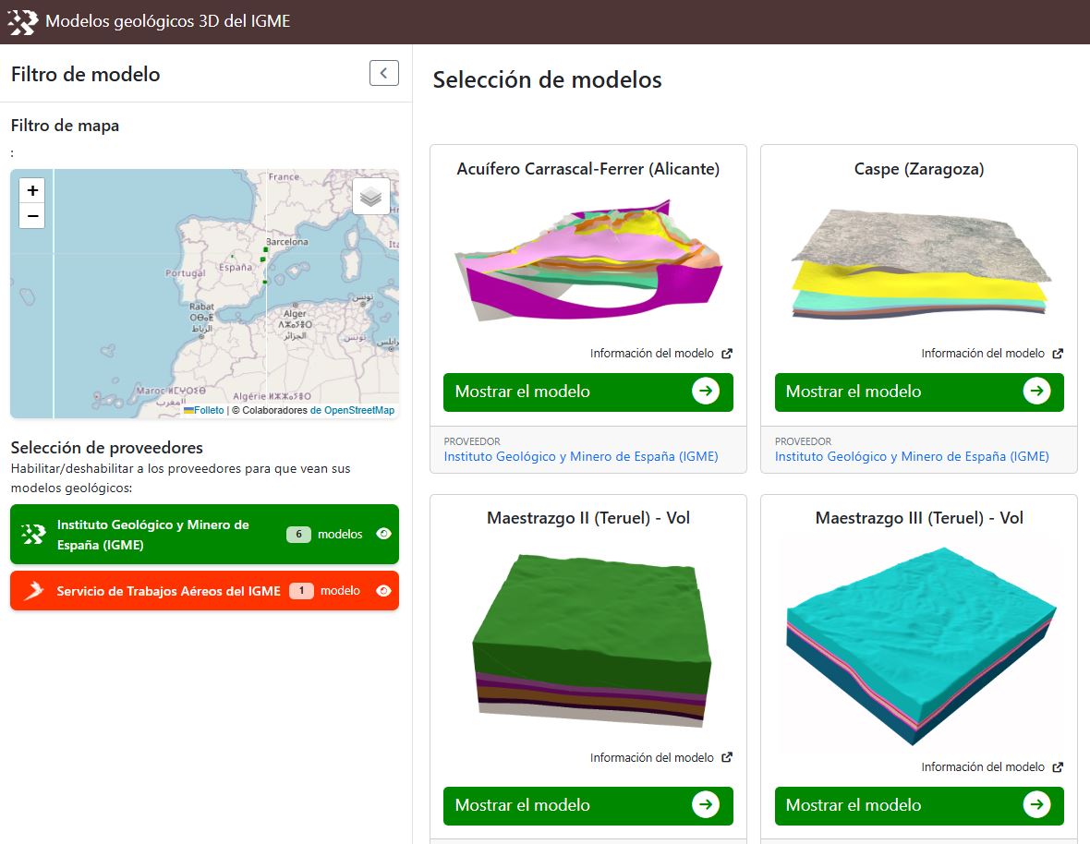Click the green marker near Barcelona on map
Image resolution: width=1090 pixels, height=844 pixels.
265,249
